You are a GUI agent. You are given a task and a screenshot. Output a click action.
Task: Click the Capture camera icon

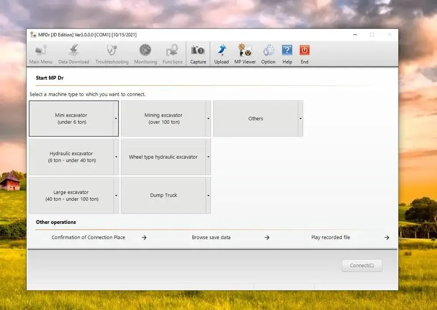pyautogui.click(x=198, y=51)
